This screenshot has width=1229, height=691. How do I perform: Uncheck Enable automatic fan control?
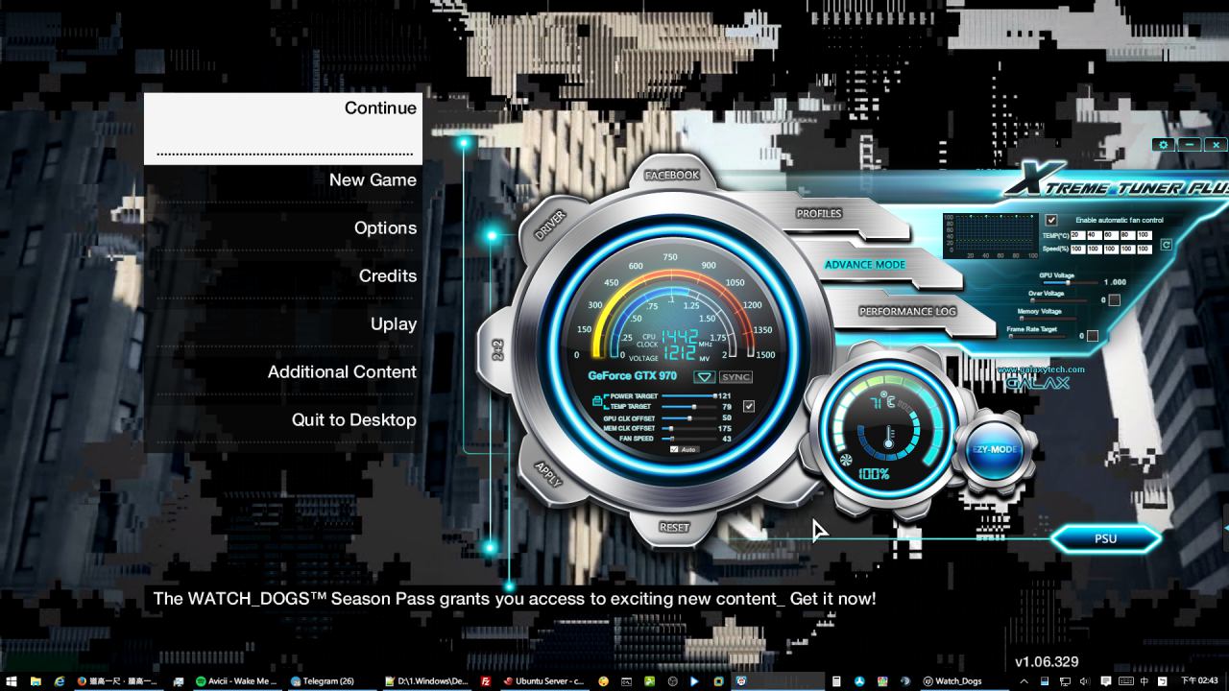[1051, 220]
